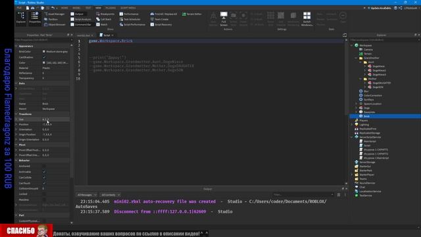Image resolution: width=421 pixels, height=237 pixels.
Task: Toggle the Output window button
Action: (x=77, y=14)
